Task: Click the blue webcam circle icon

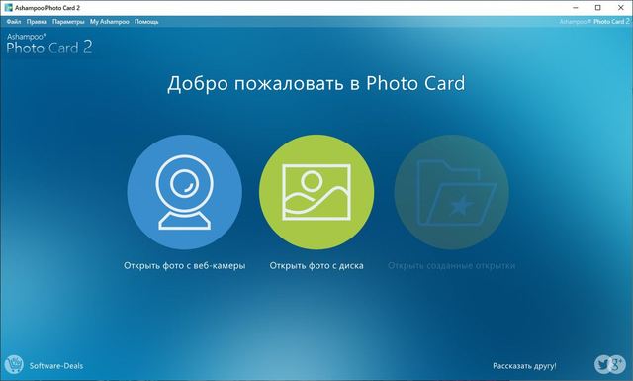Action: 185,192
